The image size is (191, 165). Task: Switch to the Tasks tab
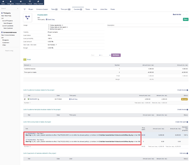[x=54, y=9]
